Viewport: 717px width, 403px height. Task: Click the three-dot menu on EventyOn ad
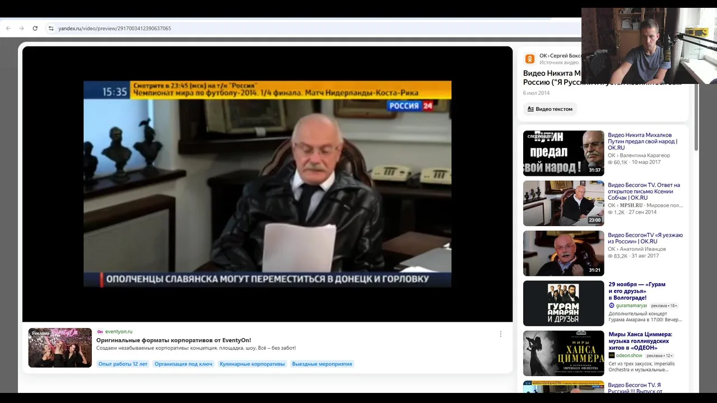[x=501, y=334]
